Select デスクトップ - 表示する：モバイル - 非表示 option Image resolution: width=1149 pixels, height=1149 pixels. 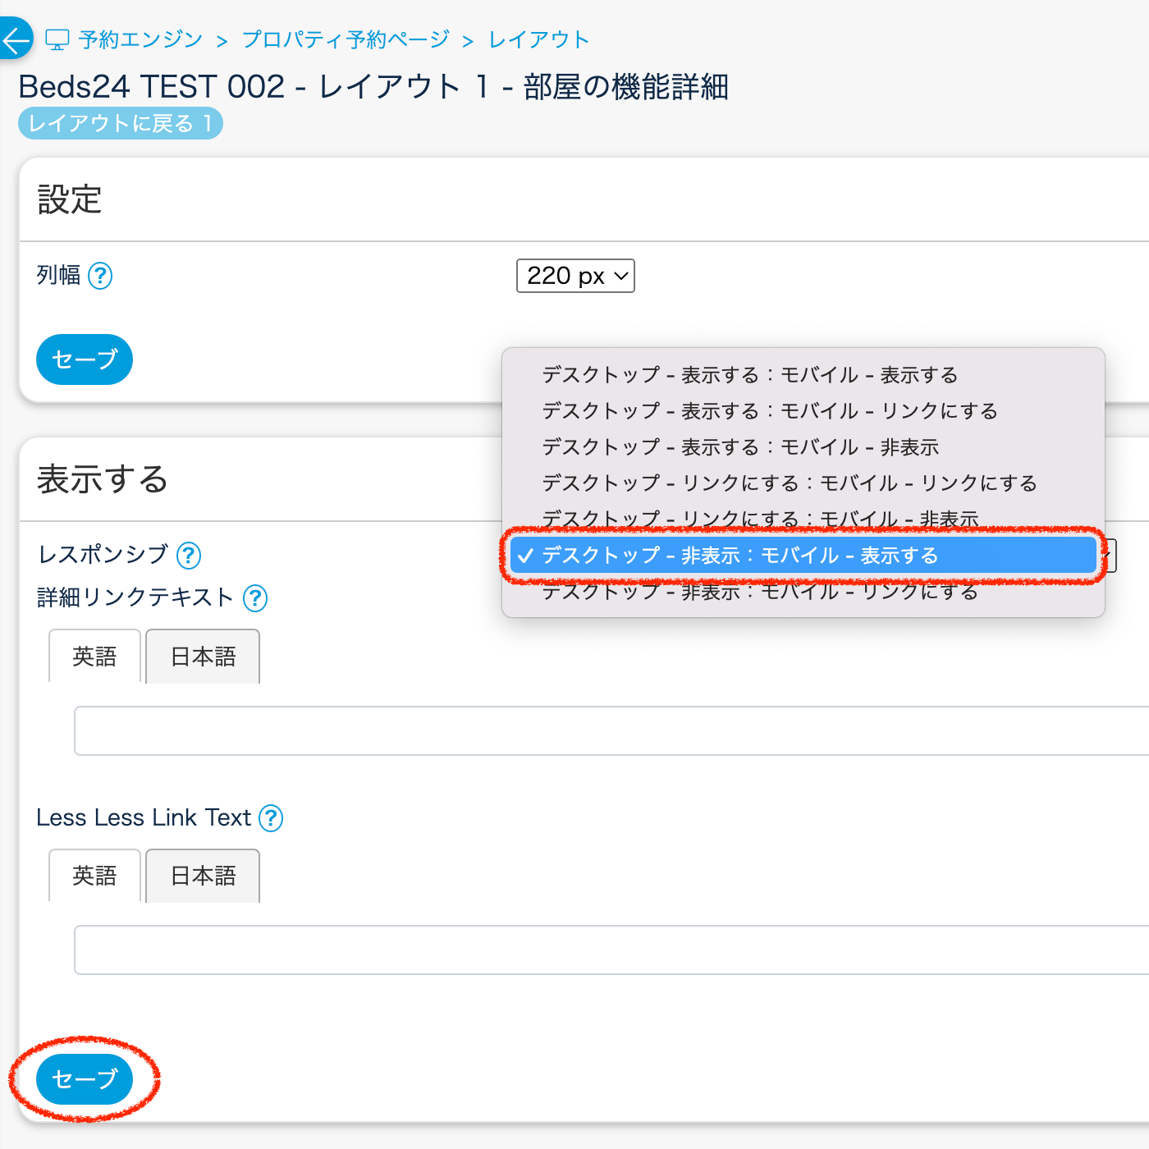pyautogui.click(x=739, y=447)
